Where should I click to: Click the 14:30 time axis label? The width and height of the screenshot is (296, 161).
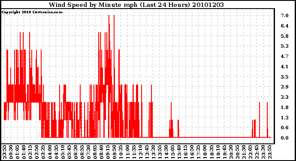166,152
